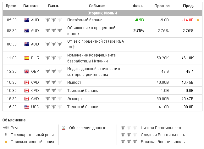Open the Экспорт event for CAD

(75, 99)
